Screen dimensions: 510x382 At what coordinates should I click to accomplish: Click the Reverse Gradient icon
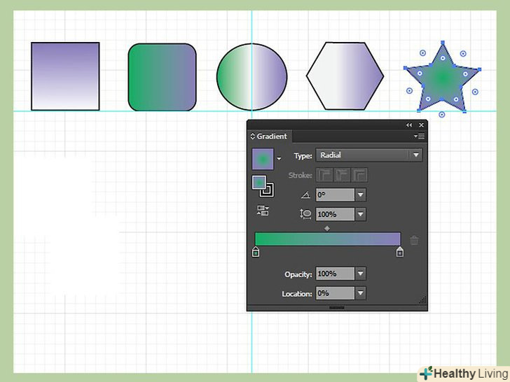263,211
